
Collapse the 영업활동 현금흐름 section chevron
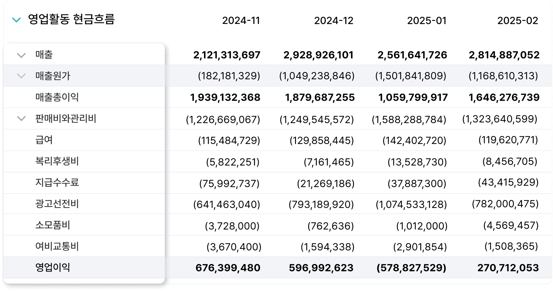(17, 20)
